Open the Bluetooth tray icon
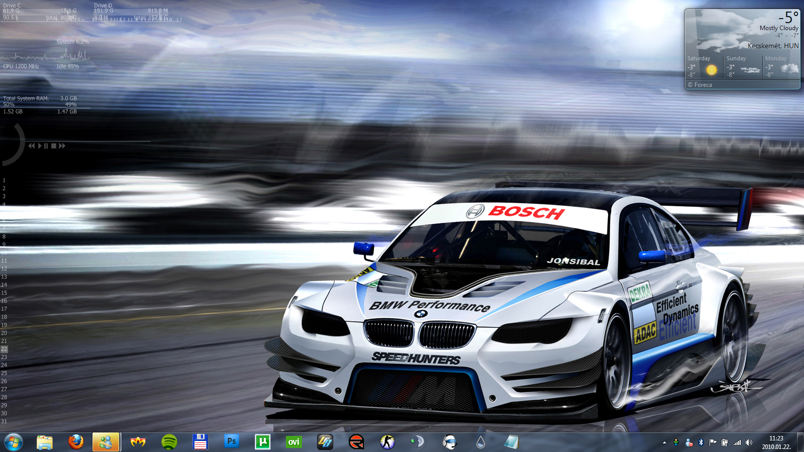Screen dimensions: 804x452 pos(701,442)
